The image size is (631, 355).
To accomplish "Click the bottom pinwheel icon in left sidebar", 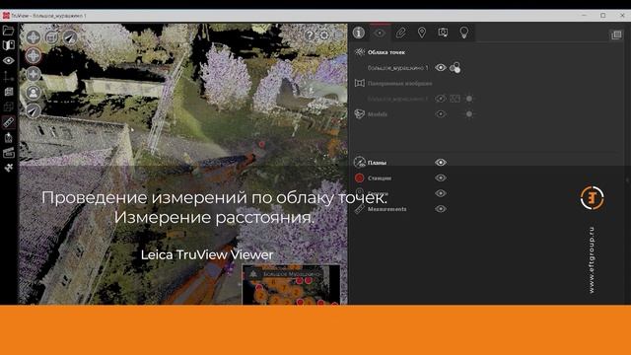I will coord(9,168).
